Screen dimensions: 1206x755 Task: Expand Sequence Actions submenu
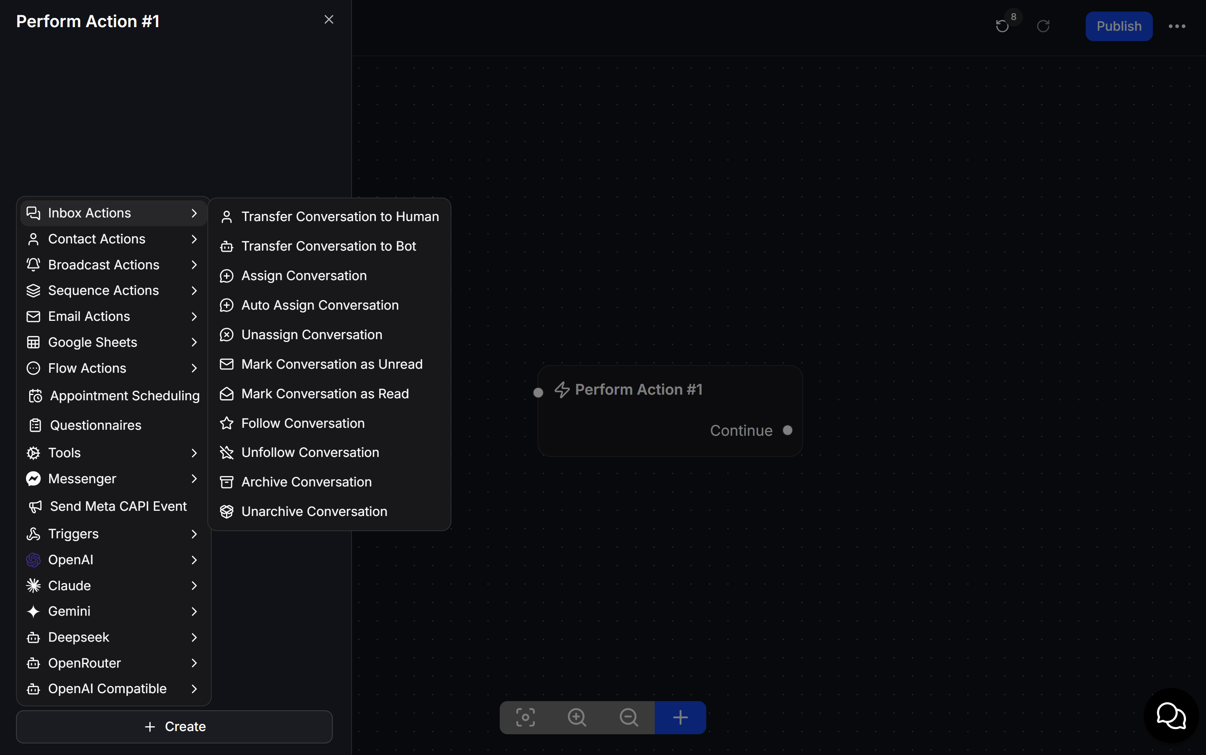click(113, 291)
